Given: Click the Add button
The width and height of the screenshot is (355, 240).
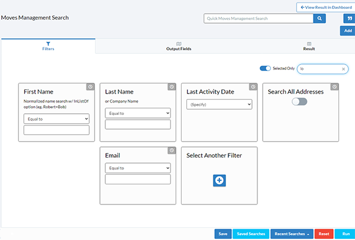Looking at the screenshot, I should tap(348, 31).
